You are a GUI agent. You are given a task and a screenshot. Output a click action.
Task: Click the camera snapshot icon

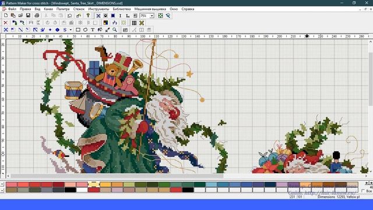125,30
